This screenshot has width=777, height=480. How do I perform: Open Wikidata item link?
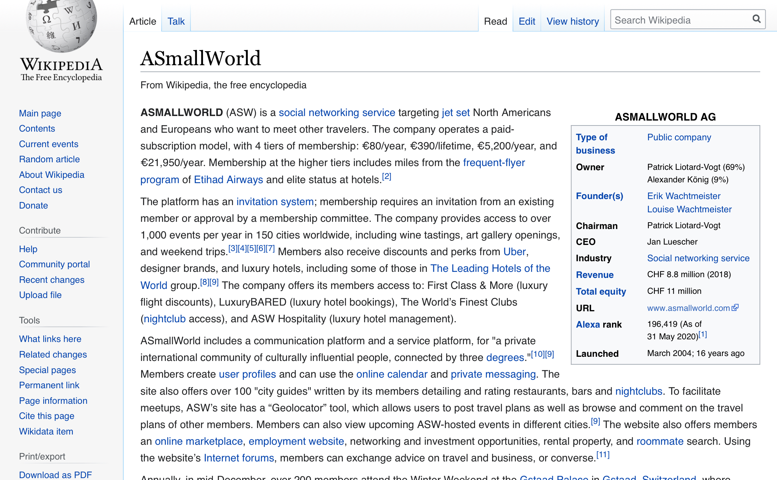coord(46,431)
